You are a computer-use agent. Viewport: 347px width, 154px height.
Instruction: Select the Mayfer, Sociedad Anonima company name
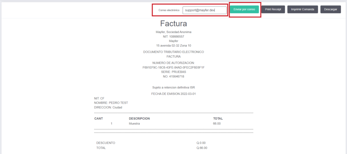(173, 32)
